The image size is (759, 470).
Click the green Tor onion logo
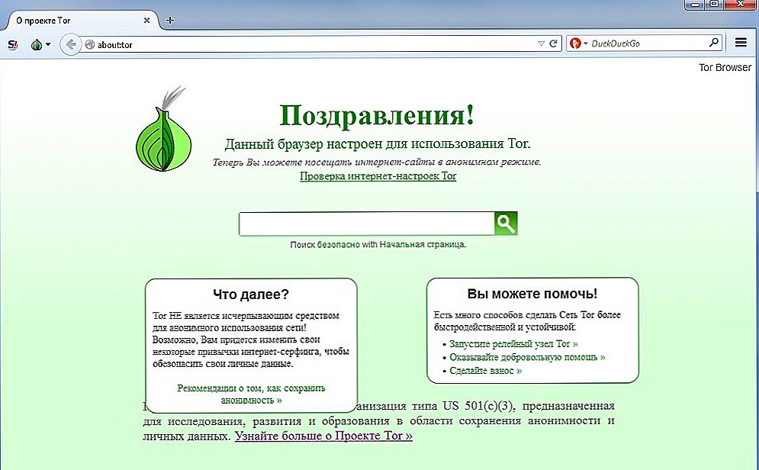[163, 129]
